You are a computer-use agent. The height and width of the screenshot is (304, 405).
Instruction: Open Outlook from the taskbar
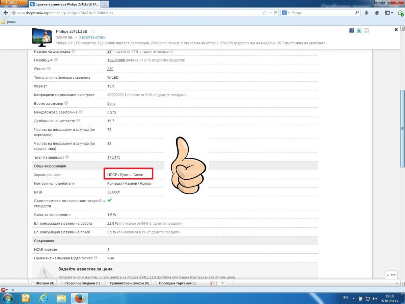tap(26, 298)
